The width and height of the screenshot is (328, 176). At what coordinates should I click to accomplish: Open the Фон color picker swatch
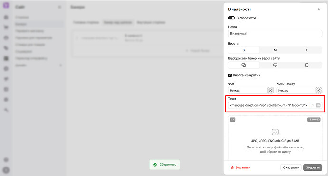(270, 91)
